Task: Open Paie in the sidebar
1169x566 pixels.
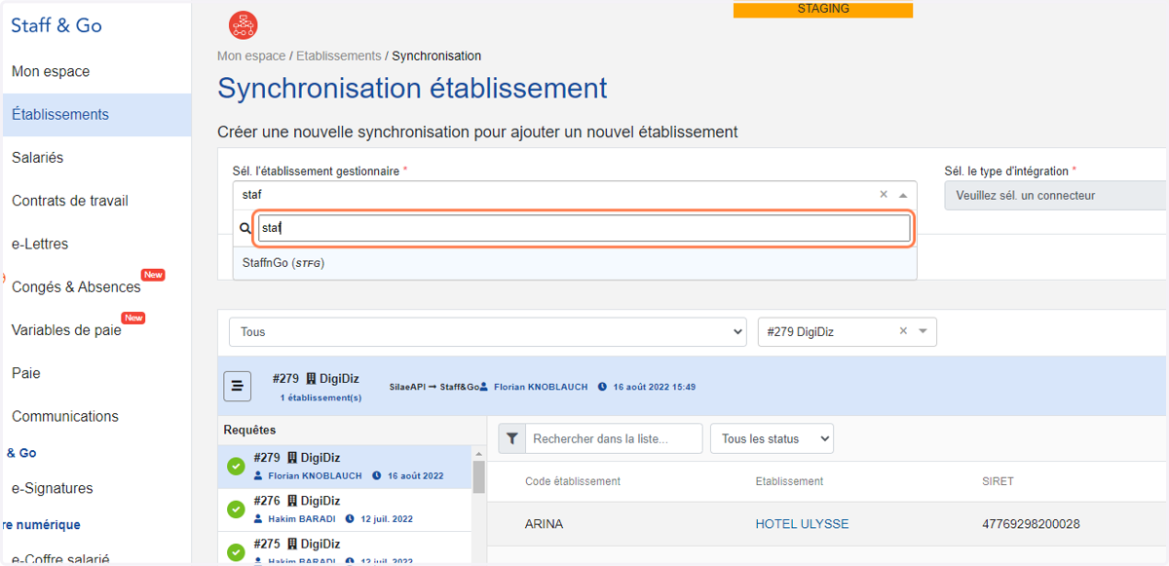Action: click(26, 373)
